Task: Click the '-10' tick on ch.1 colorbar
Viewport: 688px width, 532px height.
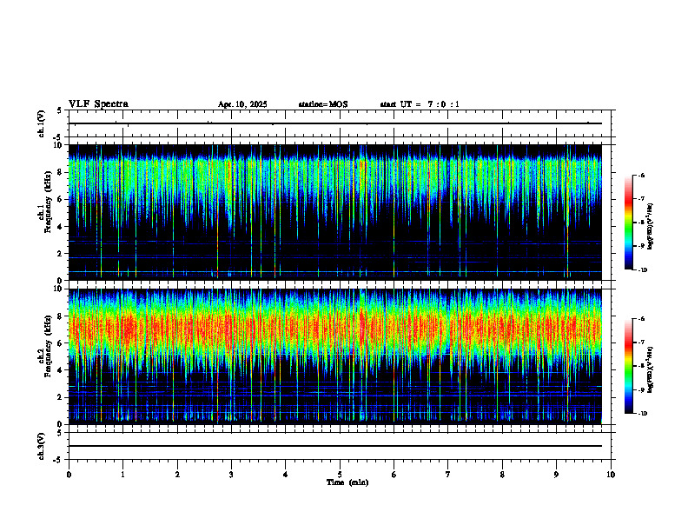Action: (x=643, y=270)
